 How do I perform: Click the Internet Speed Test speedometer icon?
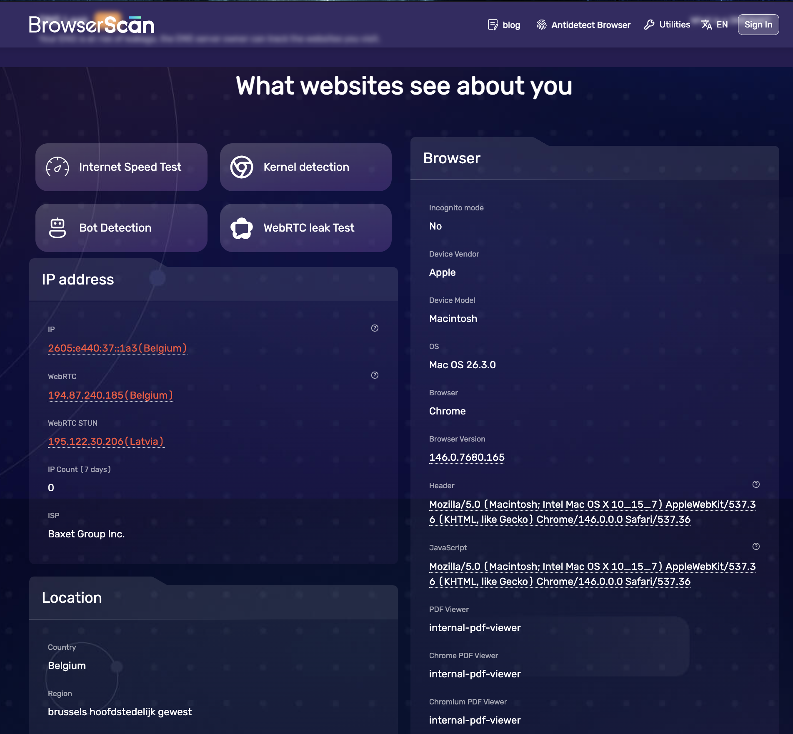(x=58, y=167)
